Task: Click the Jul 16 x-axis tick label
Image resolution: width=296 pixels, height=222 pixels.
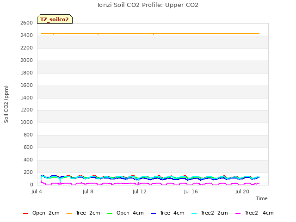Action: tap(191, 191)
